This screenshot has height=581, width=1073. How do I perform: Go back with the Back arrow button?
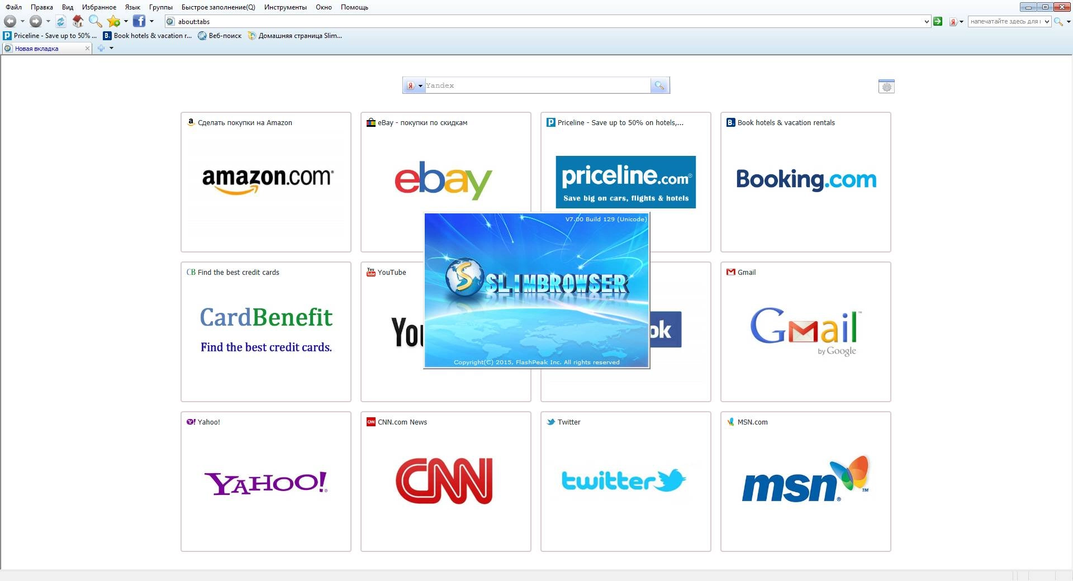point(10,21)
